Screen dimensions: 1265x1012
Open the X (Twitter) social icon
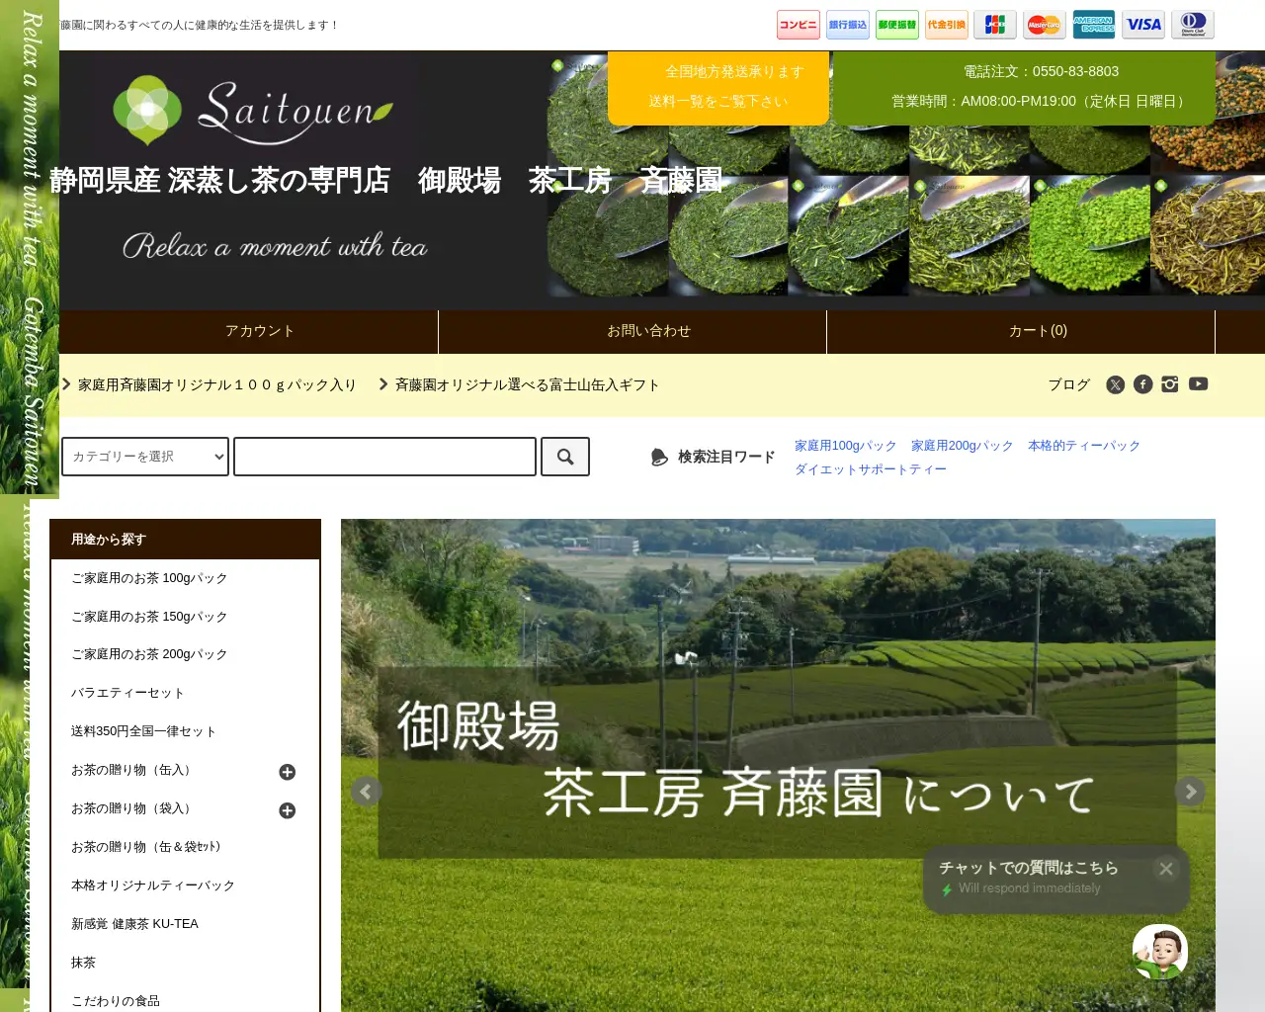pos(1115,384)
